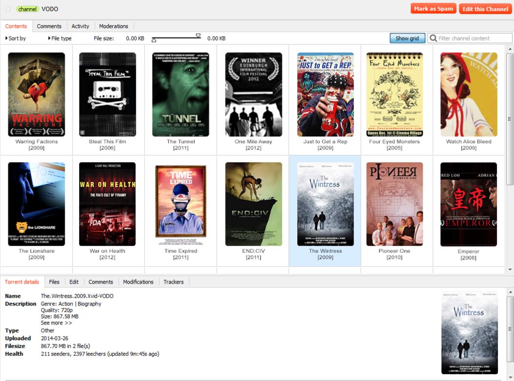Click the grid scrollbar down arrow
The width and height of the screenshot is (514, 381).
click(x=510, y=270)
